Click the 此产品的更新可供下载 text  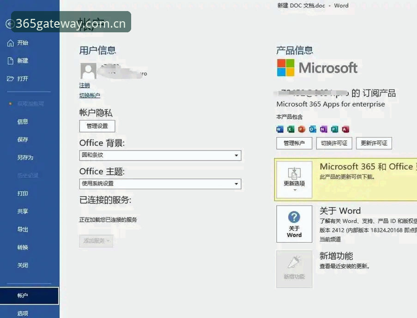(347, 177)
